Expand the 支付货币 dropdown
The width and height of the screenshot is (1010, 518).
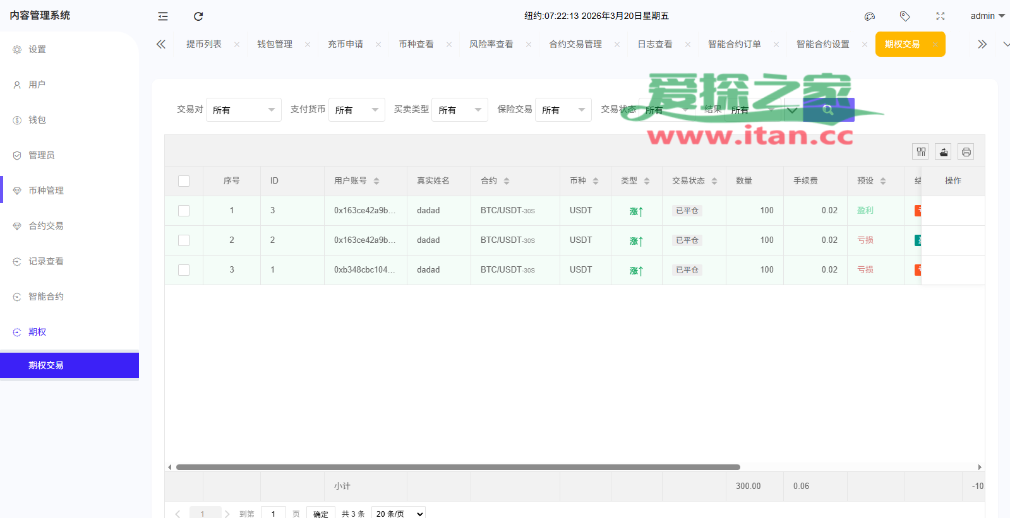click(356, 110)
